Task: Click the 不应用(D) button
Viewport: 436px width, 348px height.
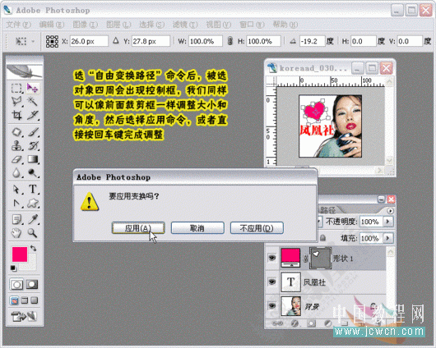Action: [x=257, y=228]
